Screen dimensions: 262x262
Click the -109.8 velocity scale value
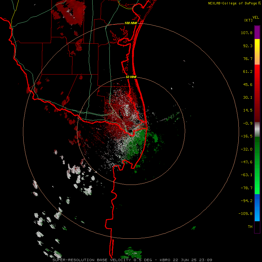(x=245, y=214)
